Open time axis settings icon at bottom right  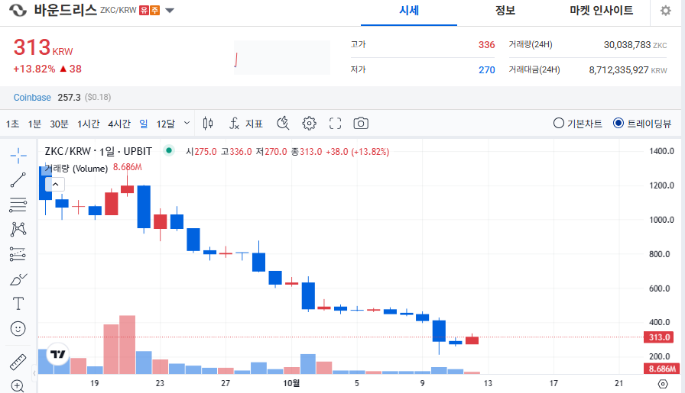click(663, 384)
